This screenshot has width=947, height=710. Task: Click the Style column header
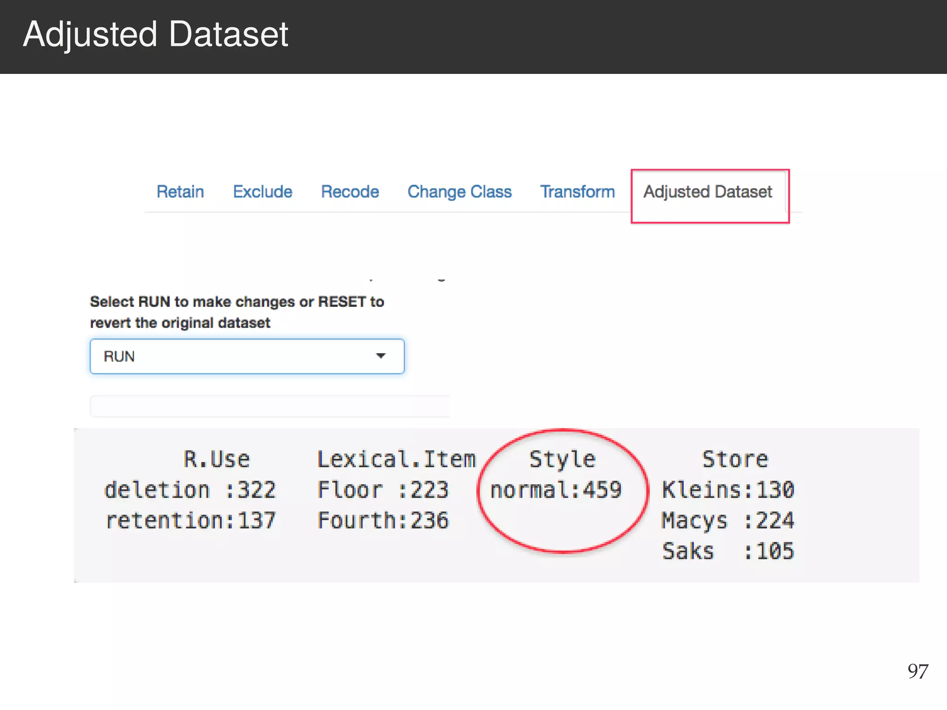[x=562, y=460]
